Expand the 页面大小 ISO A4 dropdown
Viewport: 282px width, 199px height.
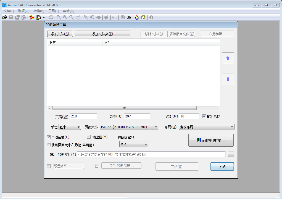coord(129,127)
